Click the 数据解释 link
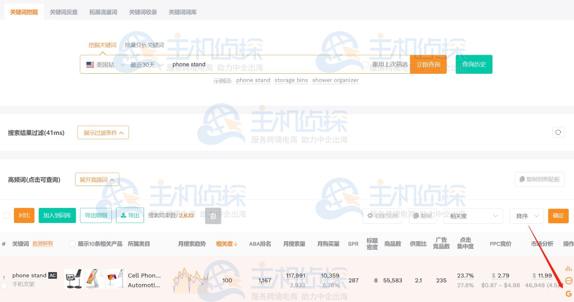The width and height of the screenshot is (574, 302). click(x=43, y=244)
